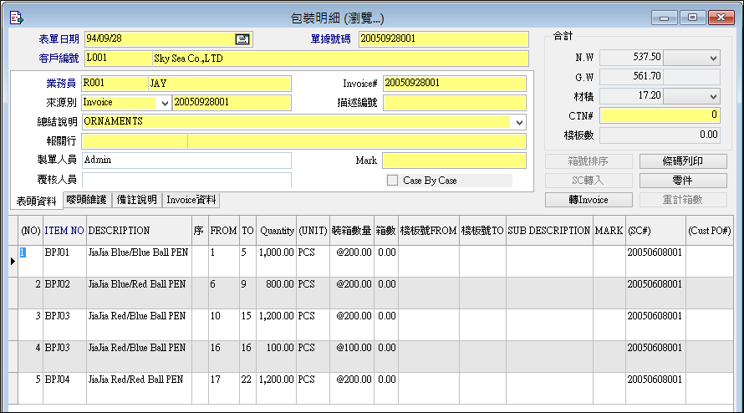Click the Quantity column header

click(276, 231)
